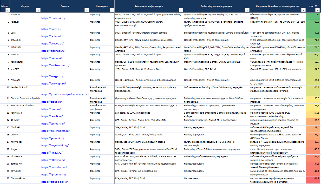This screenshot has width=321, height=184.
Task: Open the https://proxyapi.ru/ link
Action: (x=54, y=84)
